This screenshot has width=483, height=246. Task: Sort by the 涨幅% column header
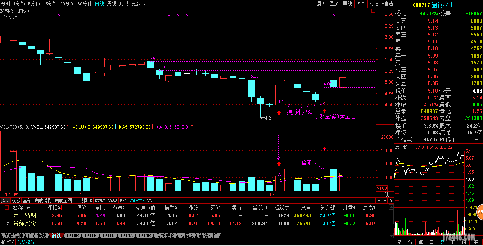(55, 207)
